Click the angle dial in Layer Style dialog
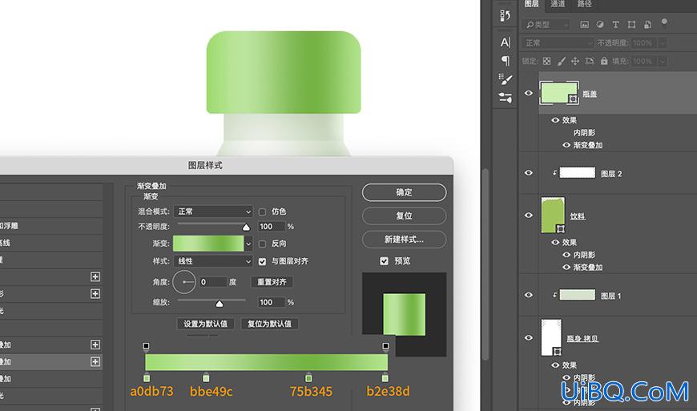 click(x=184, y=282)
